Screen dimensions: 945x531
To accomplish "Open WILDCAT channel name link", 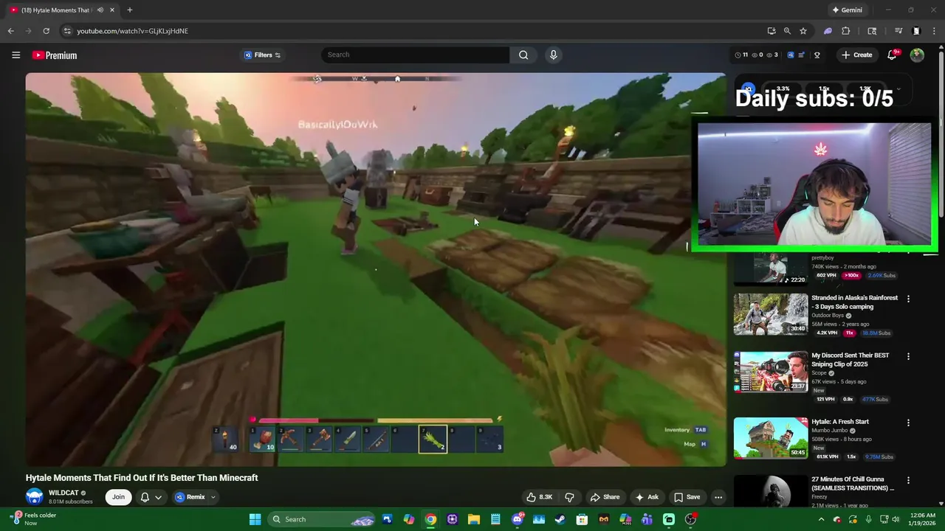I will coord(63,493).
